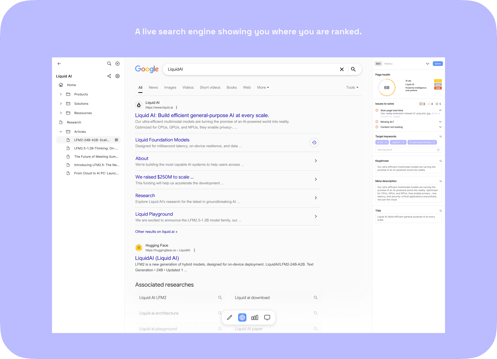Share the Liquid AI project via share icon
Image resolution: width=497 pixels, height=359 pixels.
[x=109, y=76]
